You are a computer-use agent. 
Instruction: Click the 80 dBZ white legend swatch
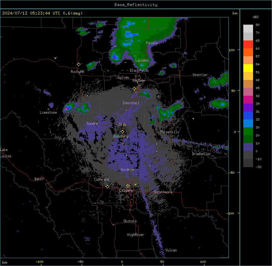coord(248,29)
